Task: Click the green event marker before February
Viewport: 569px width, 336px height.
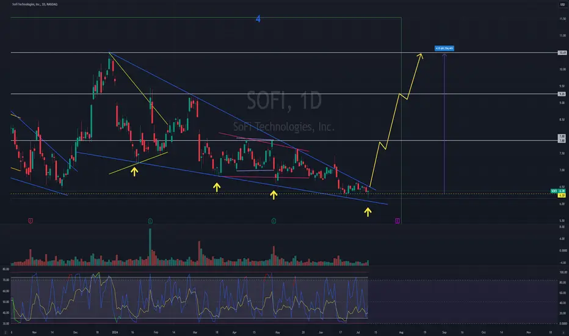Action: pos(150,221)
